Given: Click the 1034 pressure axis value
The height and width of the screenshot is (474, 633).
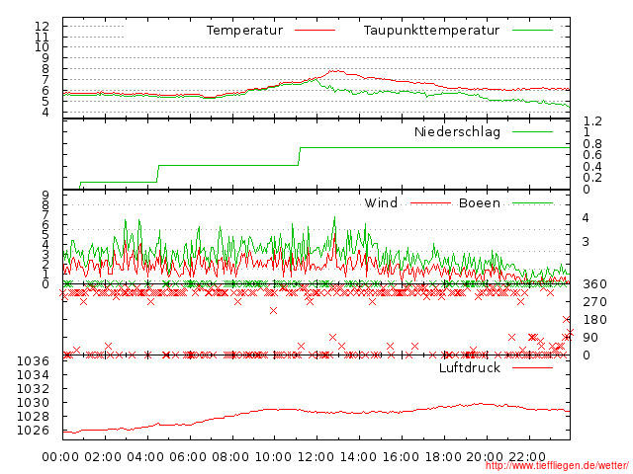Looking at the screenshot, I should [x=33, y=375].
